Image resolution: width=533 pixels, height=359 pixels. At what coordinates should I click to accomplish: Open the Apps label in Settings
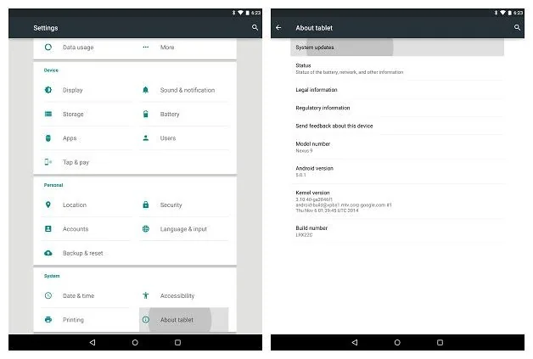point(70,138)
